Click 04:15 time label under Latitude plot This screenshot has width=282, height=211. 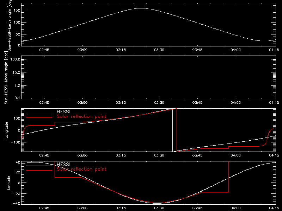[274, 208]
